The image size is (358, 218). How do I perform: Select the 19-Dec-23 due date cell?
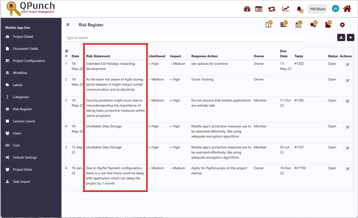pyautogui.click(x=286, y=170)
